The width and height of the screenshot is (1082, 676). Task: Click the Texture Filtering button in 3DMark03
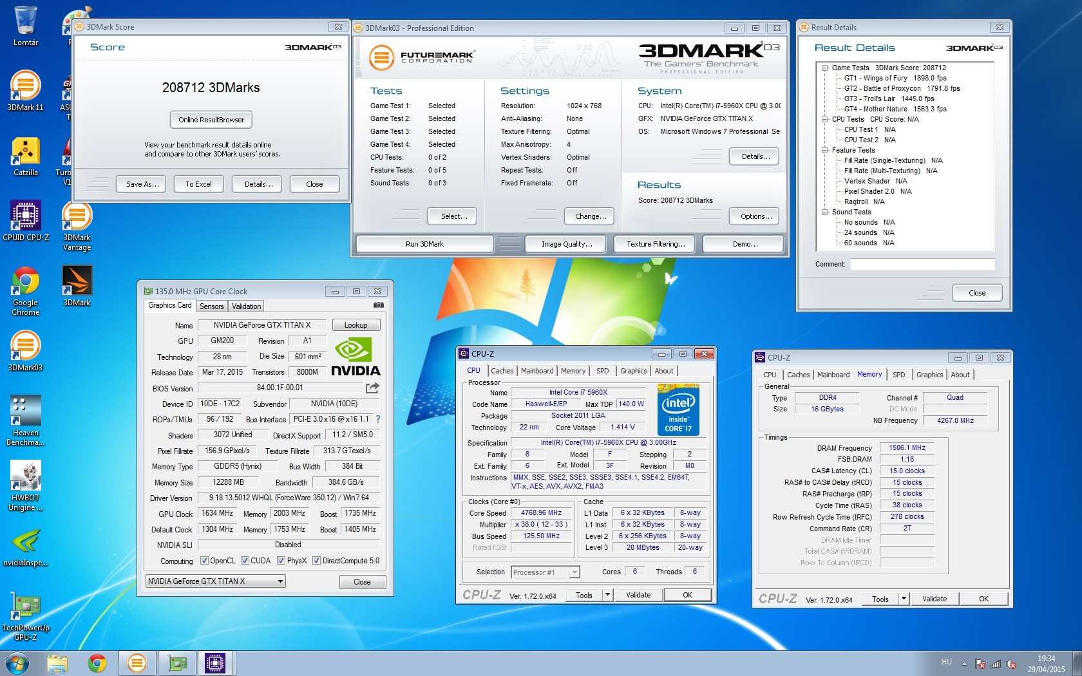pos(656,244)
